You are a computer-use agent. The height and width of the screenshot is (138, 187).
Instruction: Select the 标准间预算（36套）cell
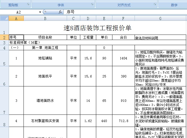[98, 42]
